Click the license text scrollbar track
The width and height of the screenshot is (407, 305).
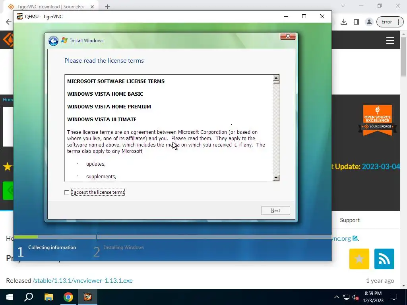[276, 130]
